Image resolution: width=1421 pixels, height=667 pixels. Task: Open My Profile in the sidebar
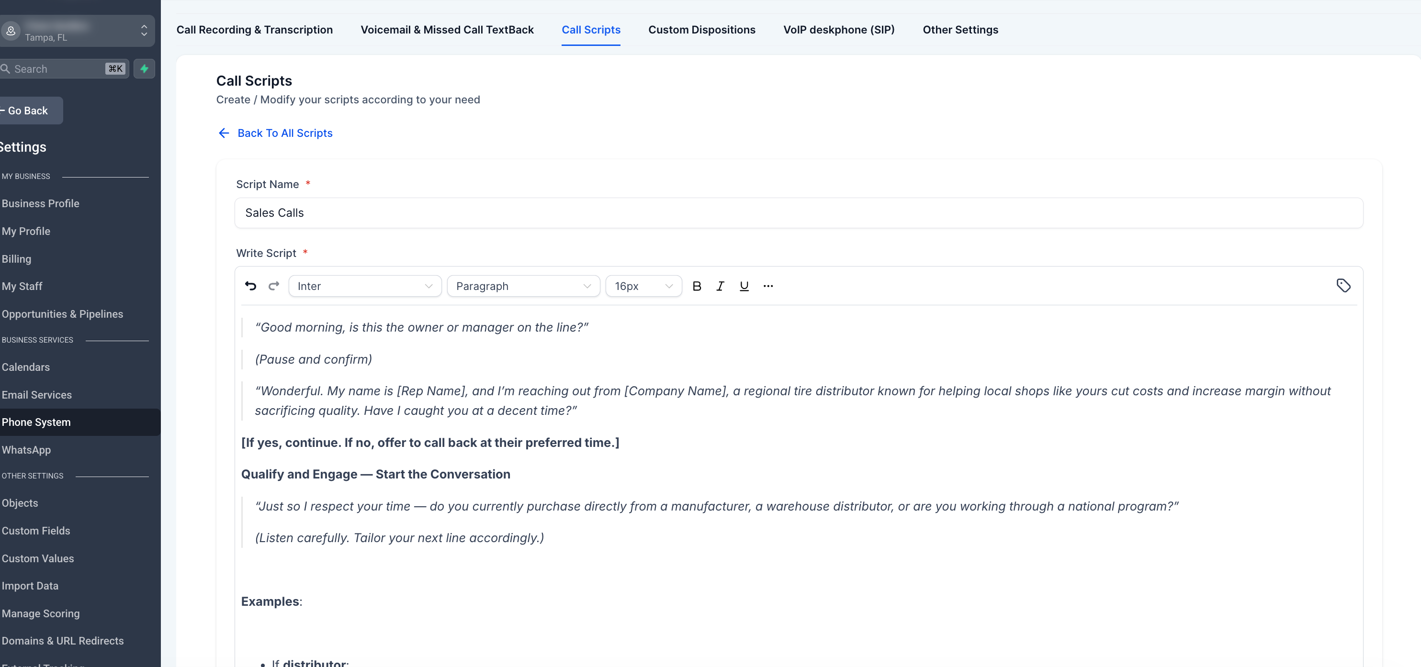tap(26, 231)
